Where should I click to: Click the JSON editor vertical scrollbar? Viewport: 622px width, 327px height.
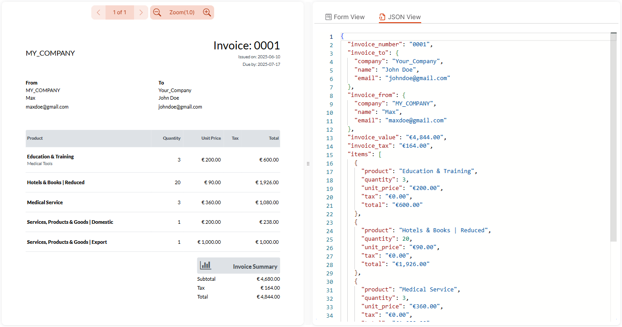pos(613,137)
